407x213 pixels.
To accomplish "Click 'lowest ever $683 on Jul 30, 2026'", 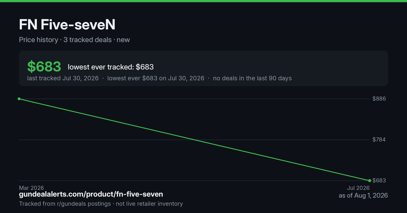I will point(156,78).
